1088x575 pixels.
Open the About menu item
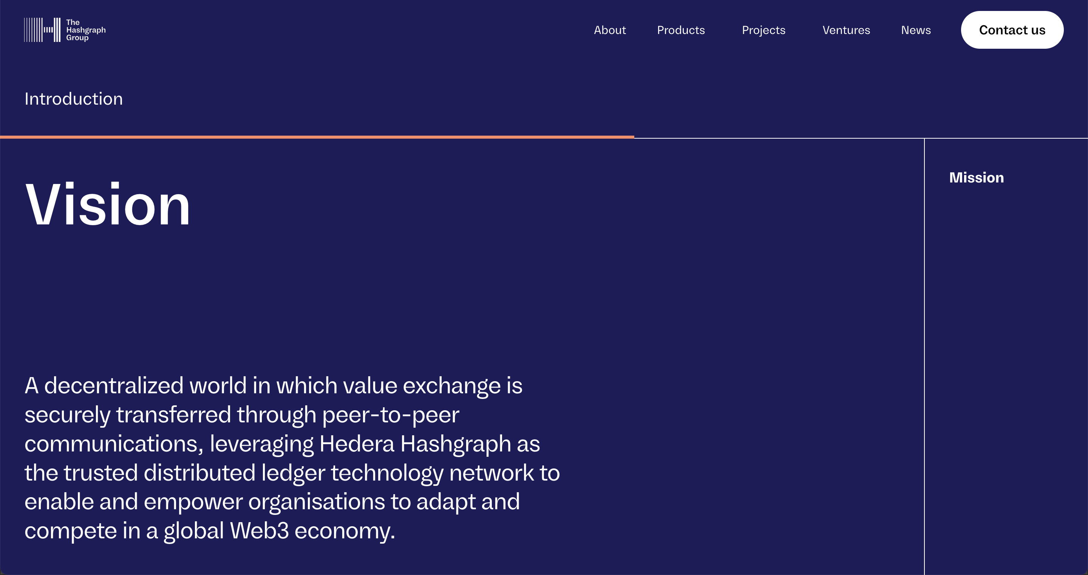pyautogui.click(x=609, y=30)
